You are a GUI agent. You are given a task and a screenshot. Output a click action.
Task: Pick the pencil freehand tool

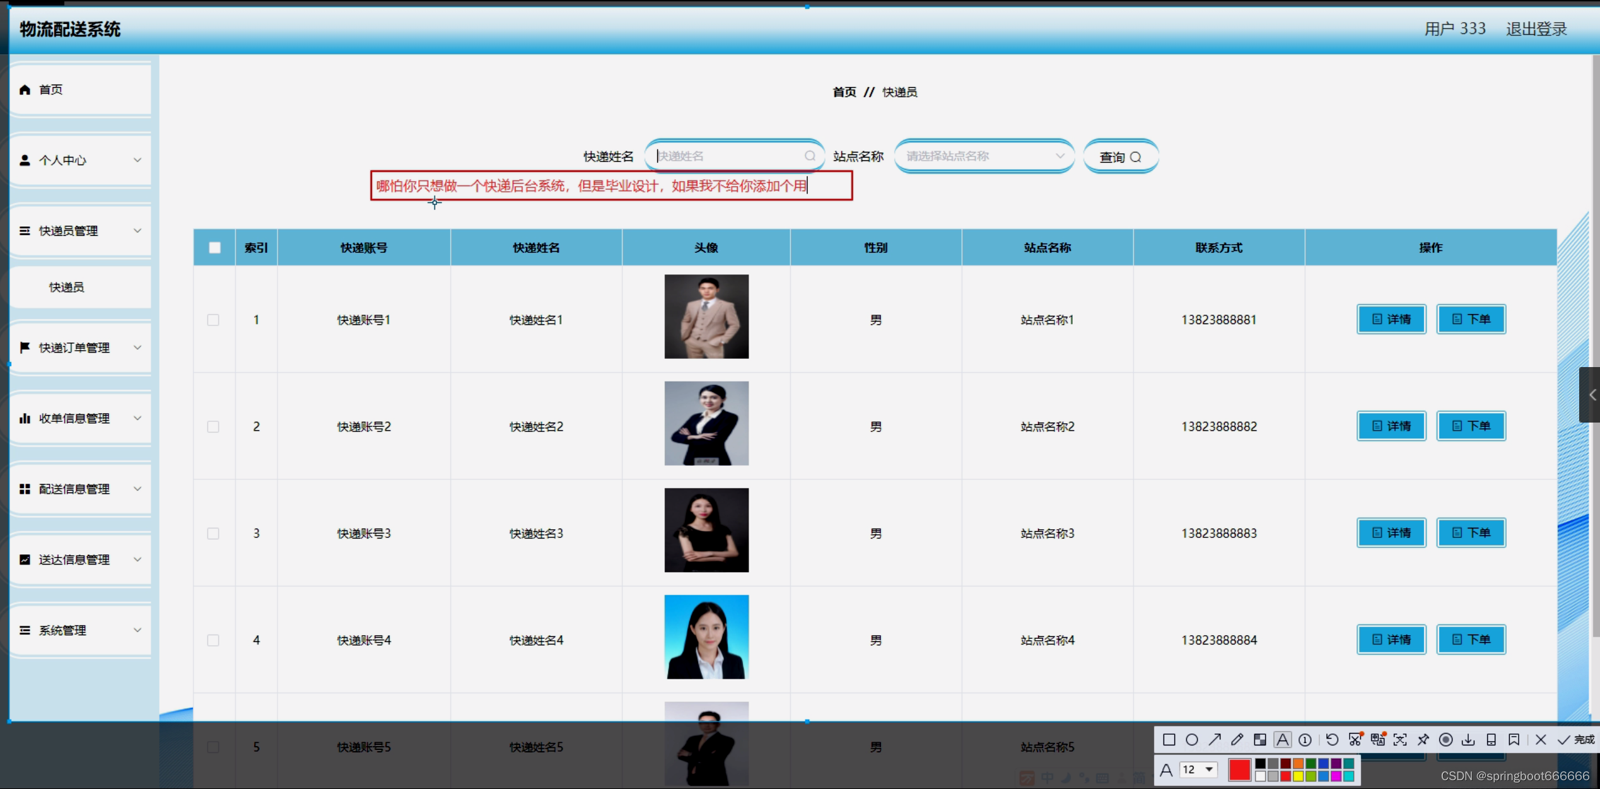[x=1237, y=740]
